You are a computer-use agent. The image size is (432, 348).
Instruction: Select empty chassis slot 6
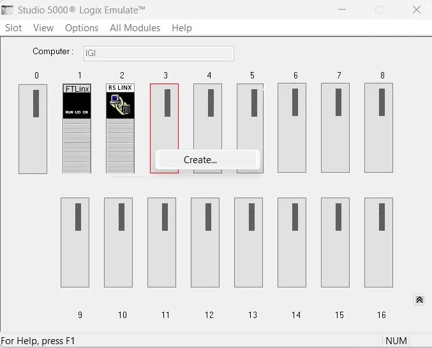tap(292, 128)
